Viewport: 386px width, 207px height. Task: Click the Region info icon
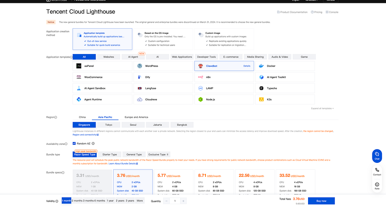(56, 117)
